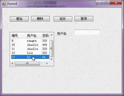124x96 pixels.
Task: Click the list's scroll right arrow
Action: [47, 63]
